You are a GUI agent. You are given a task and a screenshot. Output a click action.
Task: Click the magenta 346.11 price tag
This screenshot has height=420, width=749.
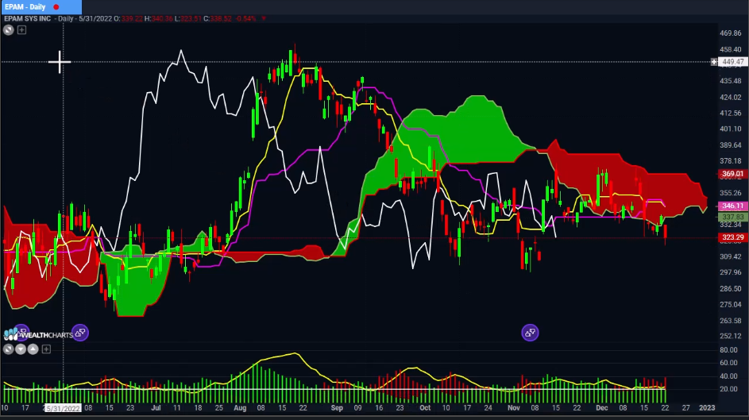click(x=733, y=206)
